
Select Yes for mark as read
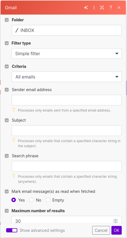(14, 200)
